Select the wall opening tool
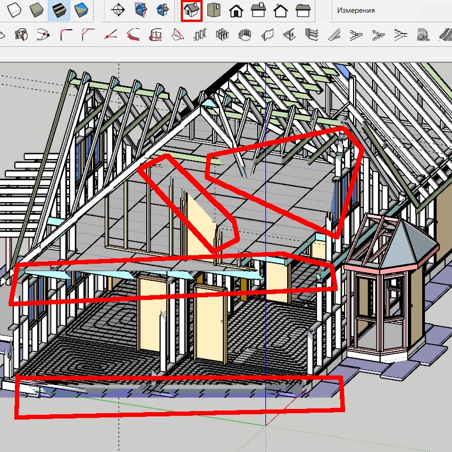Screen dimensions: 452x452 tap(289, 35)
